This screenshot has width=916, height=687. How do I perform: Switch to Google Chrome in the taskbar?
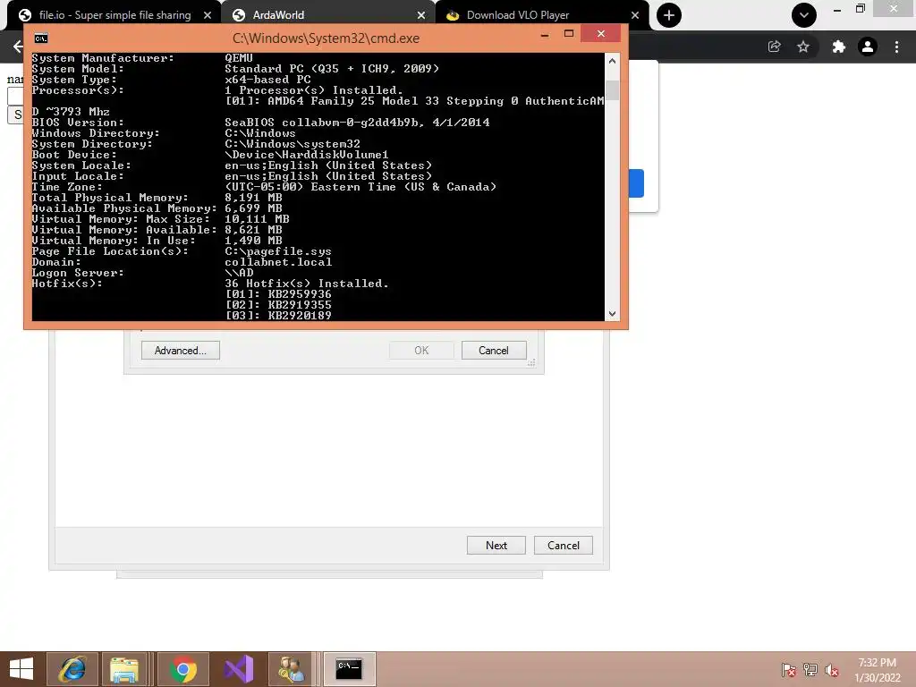click(x=182, y=669)
